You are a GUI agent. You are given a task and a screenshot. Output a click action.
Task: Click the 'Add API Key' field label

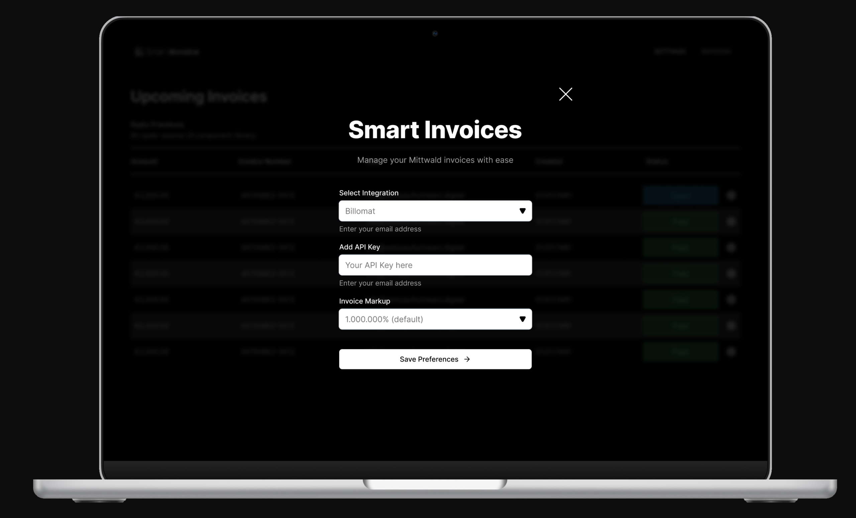pyautogui.click(x=359, y=247)
